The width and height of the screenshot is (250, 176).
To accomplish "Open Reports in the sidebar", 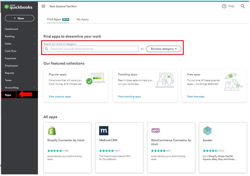I will 9,73.
